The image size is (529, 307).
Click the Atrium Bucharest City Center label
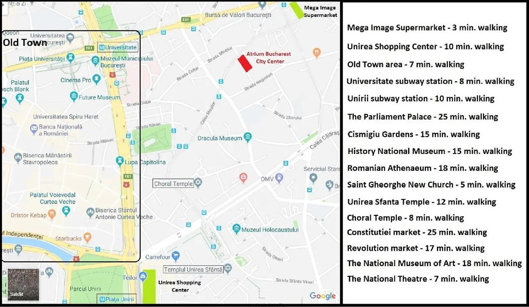click(x=269, y=57)
